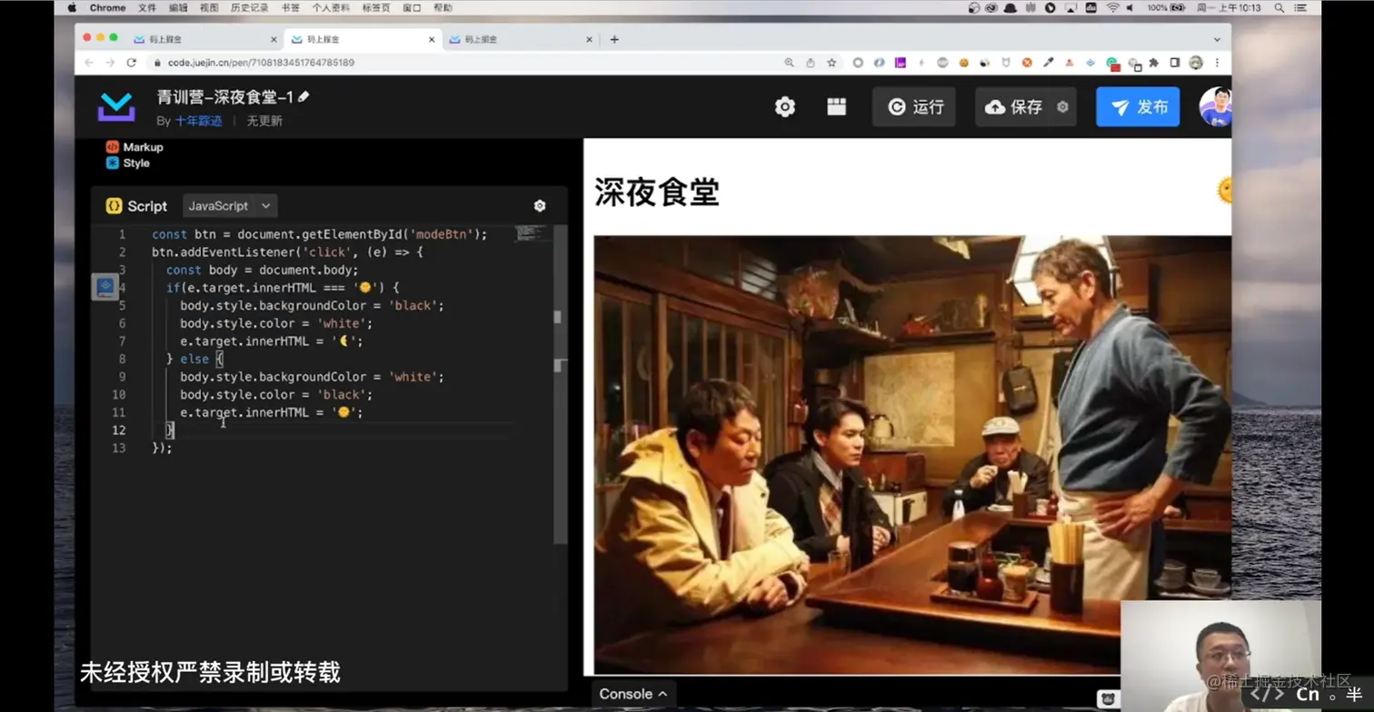This screenshot has height=712, width=1374.
Task: Click the volume icon in menu bar
Action: point(1130,7)
